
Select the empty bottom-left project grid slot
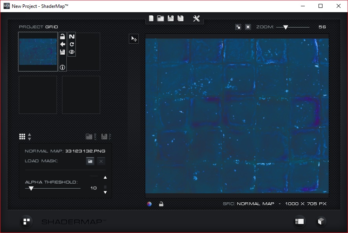click(x=38, y=95)
